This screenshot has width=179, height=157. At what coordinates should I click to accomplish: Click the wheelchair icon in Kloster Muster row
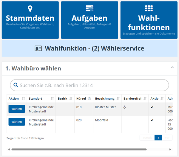pyautogui.click(x=125, y=107)
